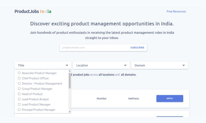This screenshot has height=123, width=206.
Task: Collapse the Title dropdown
Action: point(43,65)
